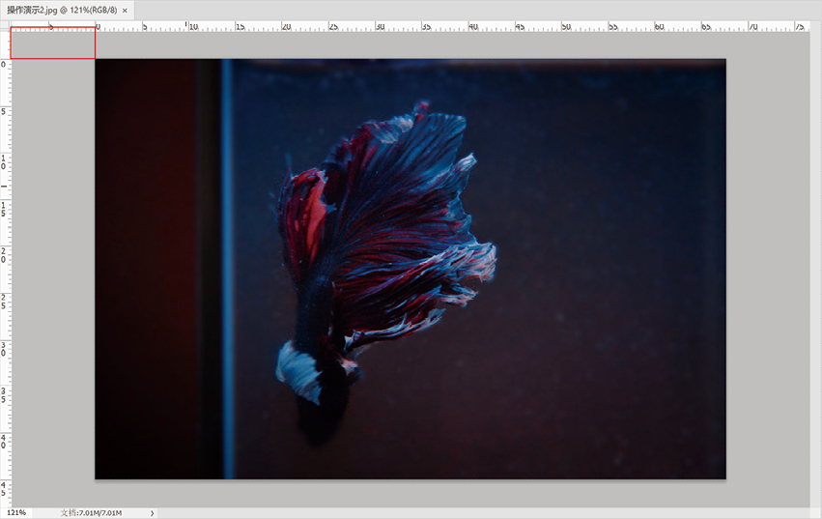822x519 pixels.
Task: Click the gray pasteboard right of the image
Action: pos(768,268)
